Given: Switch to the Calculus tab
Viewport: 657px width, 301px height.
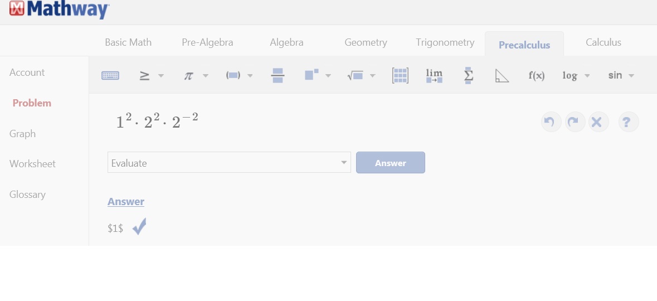Looking at the screenshot, I should tap(604, 42).
